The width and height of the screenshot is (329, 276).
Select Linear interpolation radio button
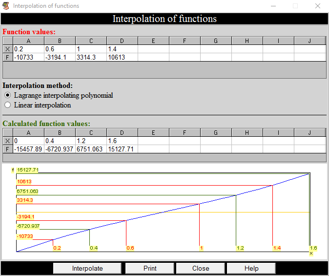pyautogui.click(x=7, y=105)
